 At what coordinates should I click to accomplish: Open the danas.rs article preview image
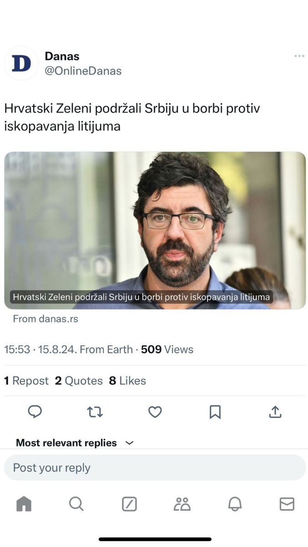click(155, 230)
